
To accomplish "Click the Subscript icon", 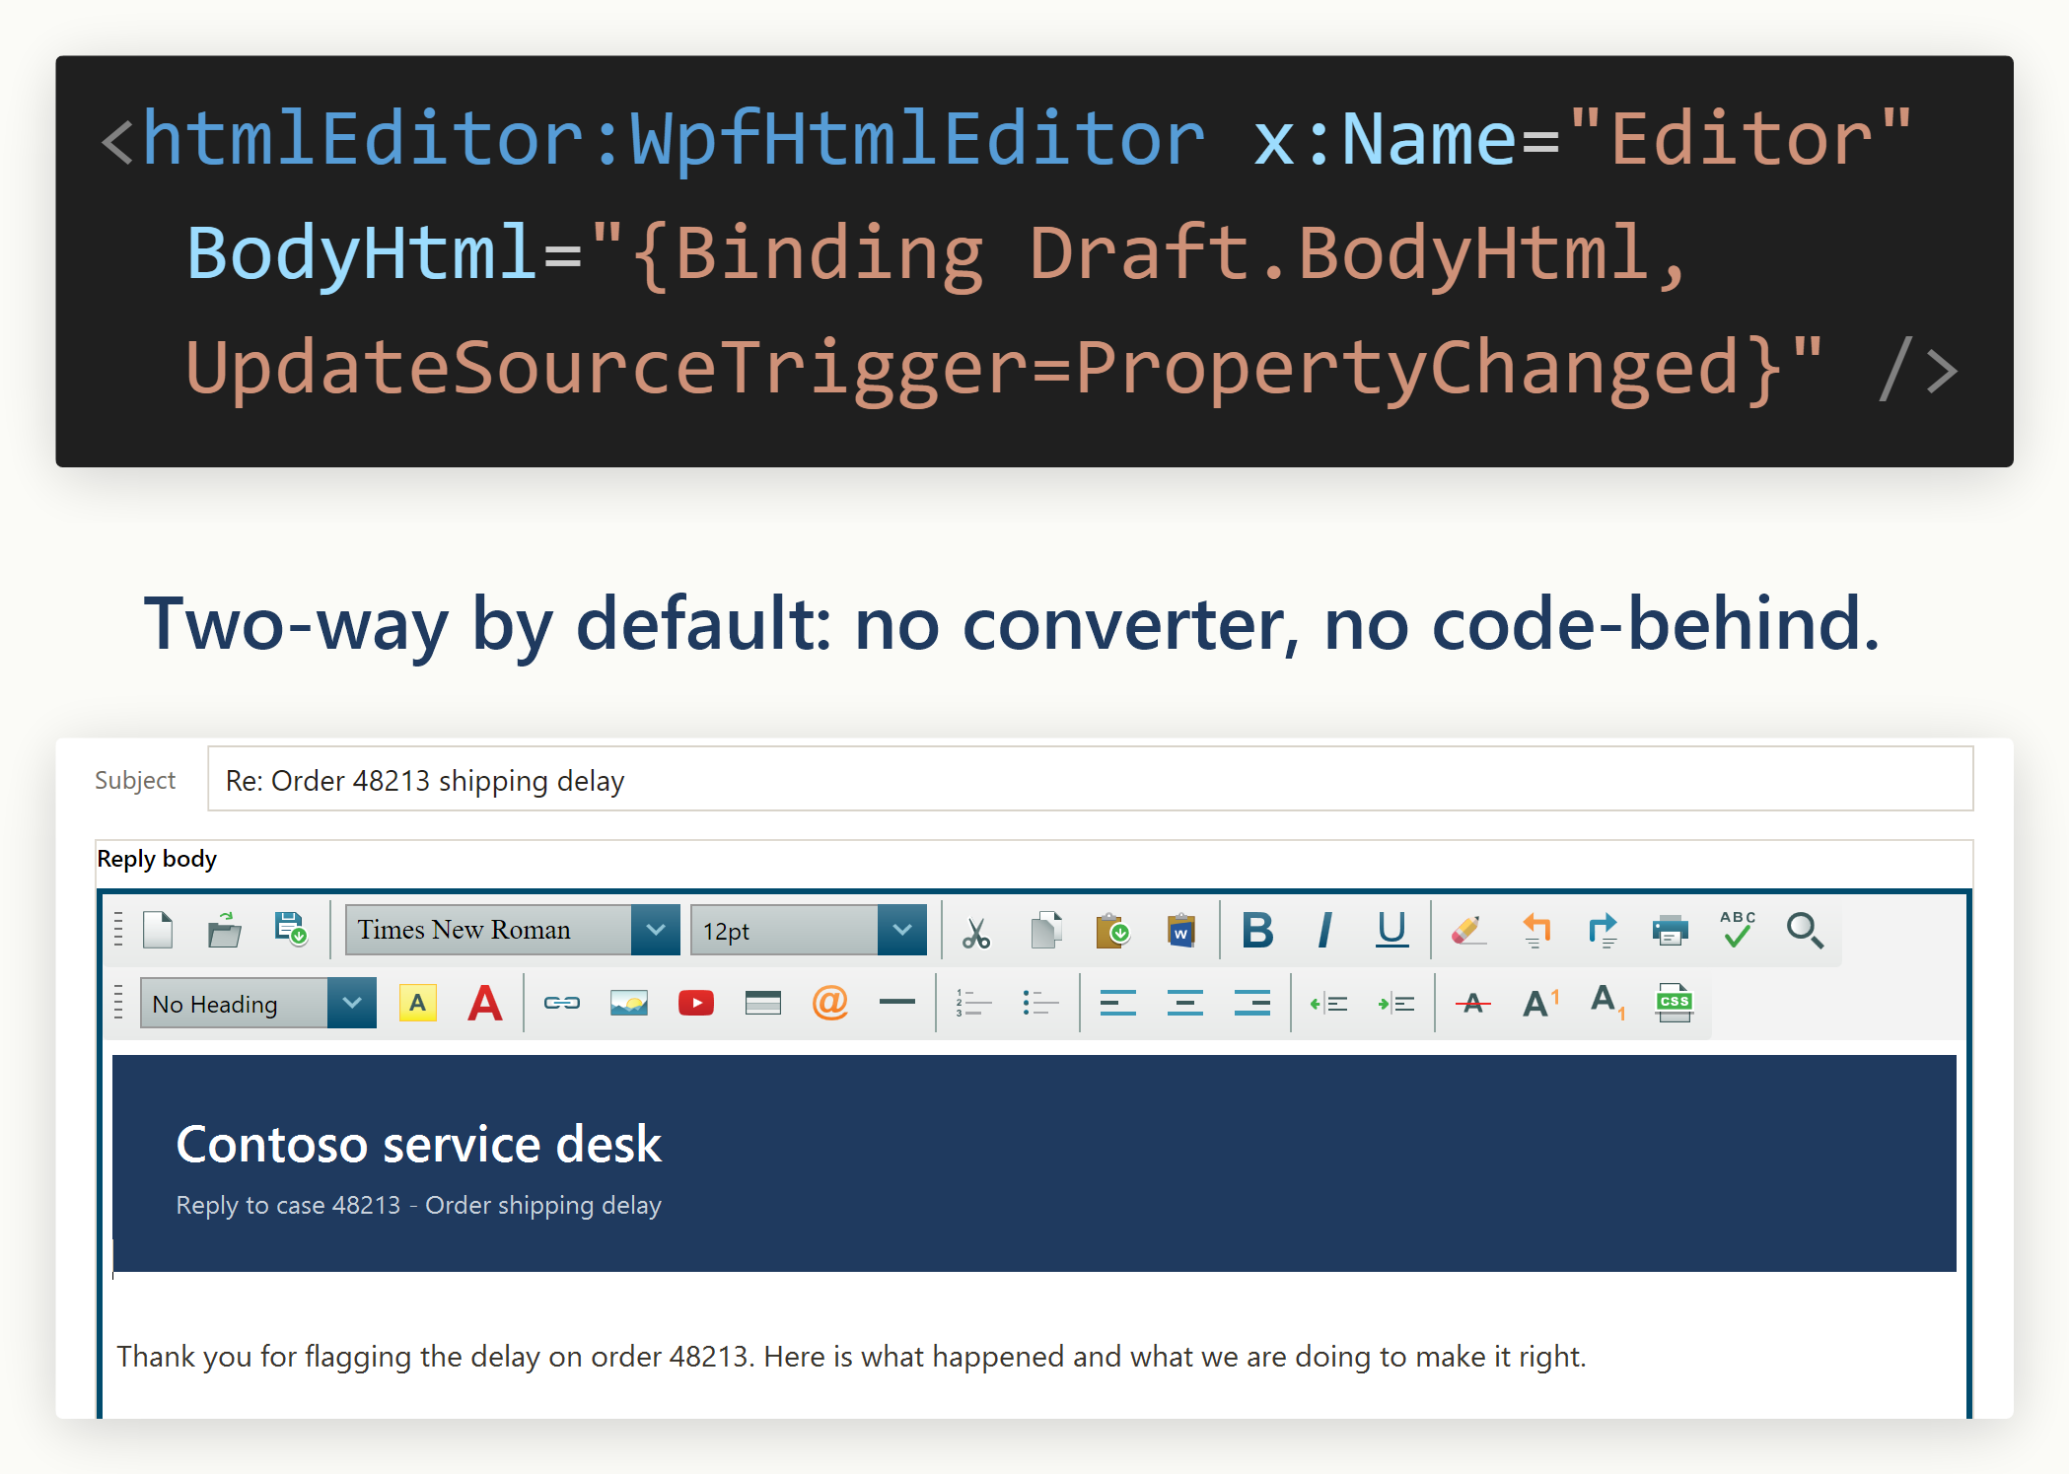I will (x=1607, y=1003).
